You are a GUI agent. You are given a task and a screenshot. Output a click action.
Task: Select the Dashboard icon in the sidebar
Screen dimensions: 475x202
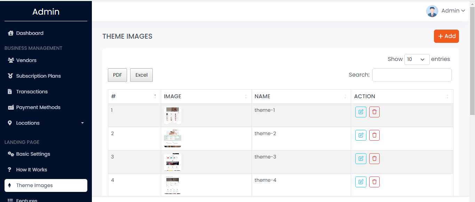click(10, 33)
